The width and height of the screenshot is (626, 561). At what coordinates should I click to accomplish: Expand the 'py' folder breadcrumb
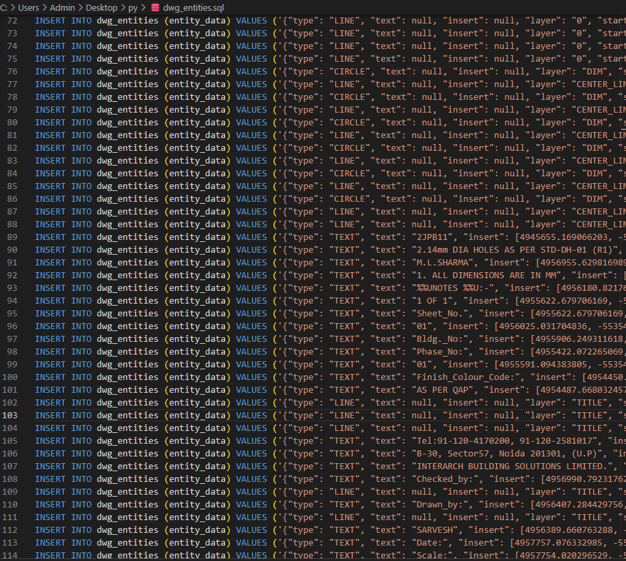coord(133,7)
